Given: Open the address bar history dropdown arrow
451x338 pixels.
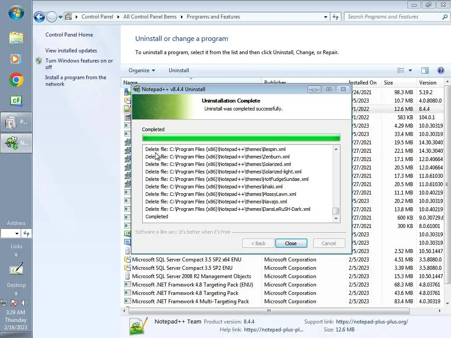Looking at the screenshot, I should pos(325,17).
